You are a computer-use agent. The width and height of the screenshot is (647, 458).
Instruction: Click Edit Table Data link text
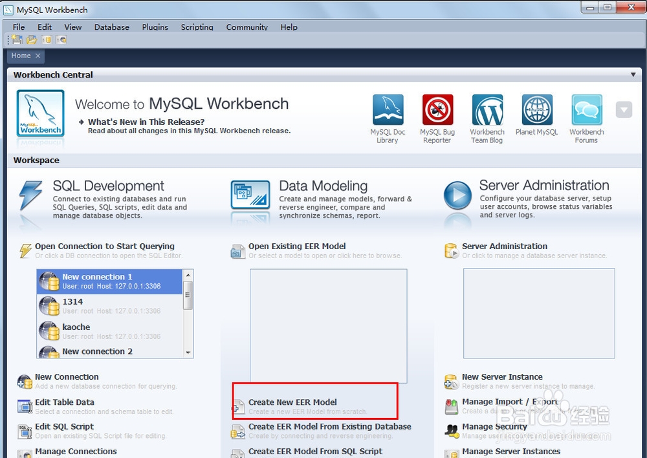point(64,402)
